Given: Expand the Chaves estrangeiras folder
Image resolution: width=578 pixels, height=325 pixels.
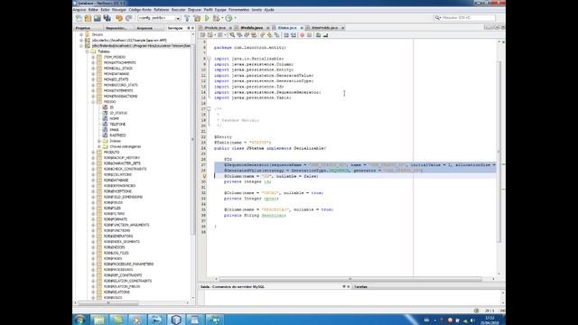Looking at the screenshot, I should coord(99,146).
